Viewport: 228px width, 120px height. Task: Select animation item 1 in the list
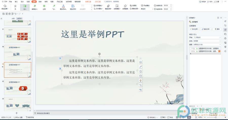tap(205, 48)
